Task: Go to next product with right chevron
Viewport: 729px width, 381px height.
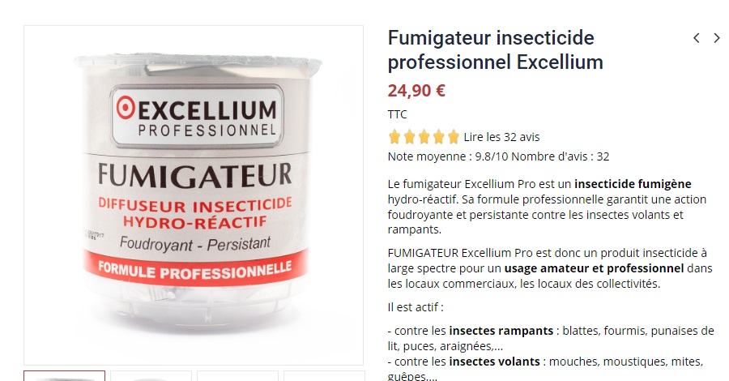Action: point(717,38)
